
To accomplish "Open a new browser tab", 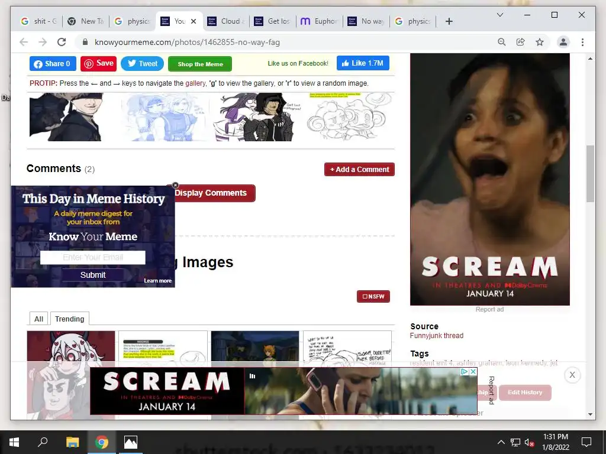I will click(x=449, y=21).
